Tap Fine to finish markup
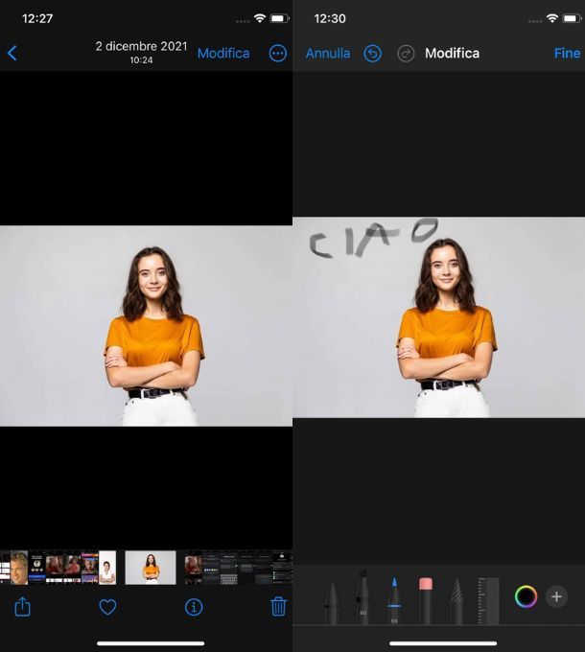The height and width of the screenshot is (652, 585). 567,54
